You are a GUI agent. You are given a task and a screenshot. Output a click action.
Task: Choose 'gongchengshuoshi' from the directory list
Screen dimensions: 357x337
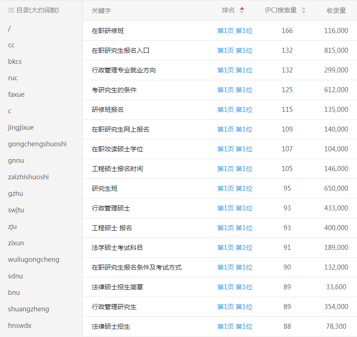[37, 144]
